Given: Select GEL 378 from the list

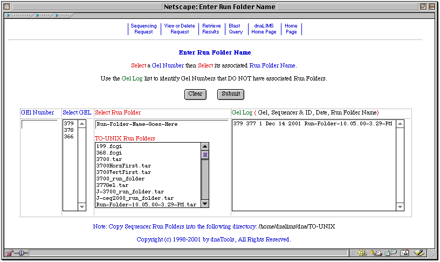Looking at the screenshot, I should (x=69, y=130).
